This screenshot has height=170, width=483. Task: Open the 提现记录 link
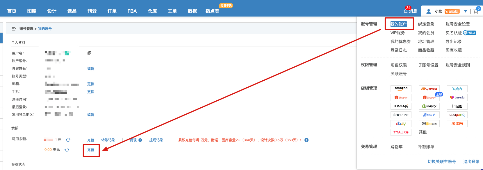pyautogui.click(x=156, y=140)
